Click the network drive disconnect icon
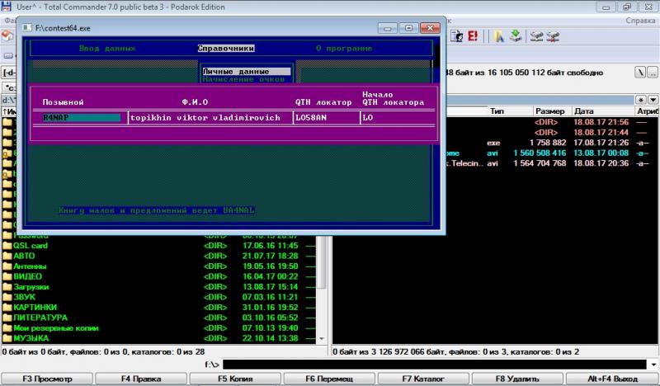Viewport: 660px width, 386px height. pyautogui.click(x=554, y=36)
